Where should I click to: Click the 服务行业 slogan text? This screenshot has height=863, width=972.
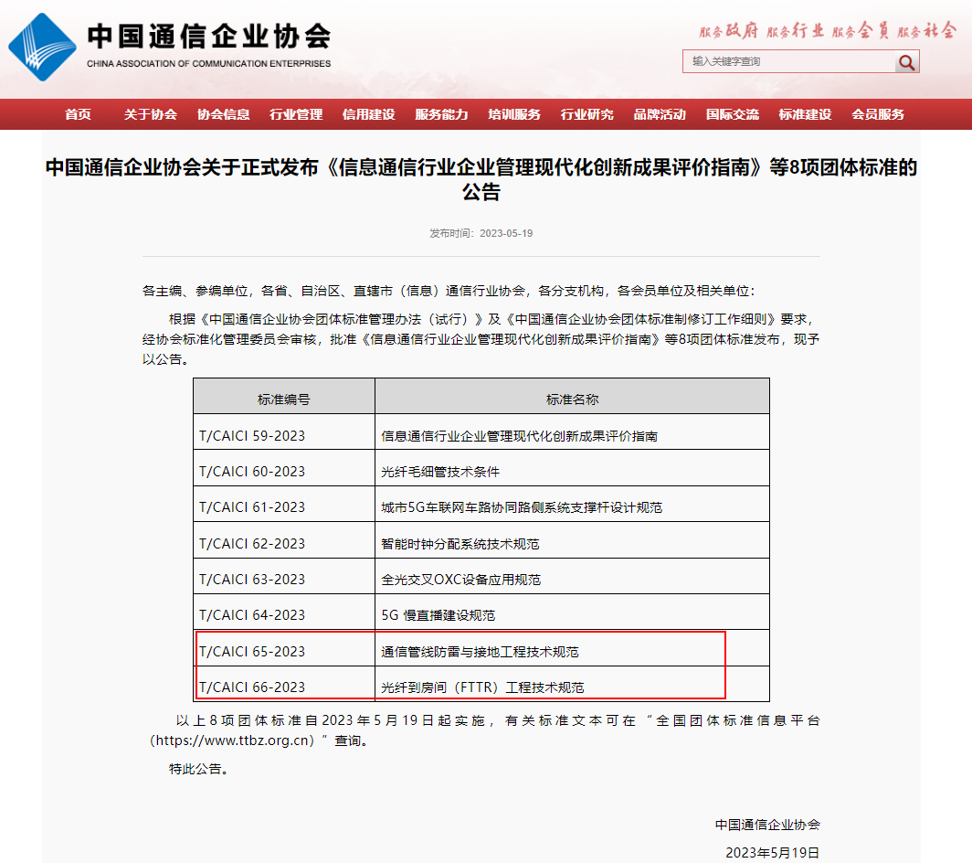(x=796, y=30)
